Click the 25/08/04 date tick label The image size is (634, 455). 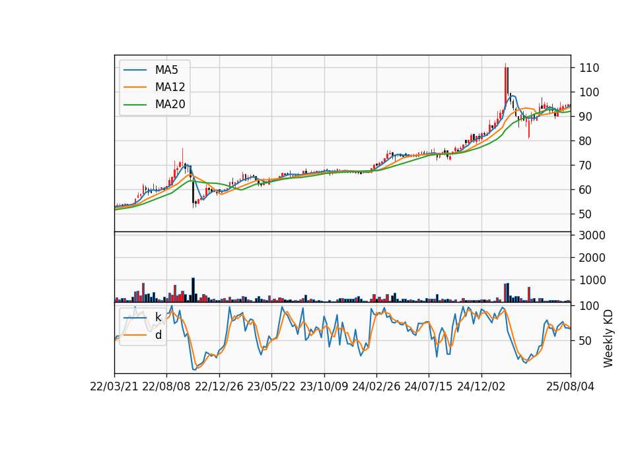tap(571, 386)
